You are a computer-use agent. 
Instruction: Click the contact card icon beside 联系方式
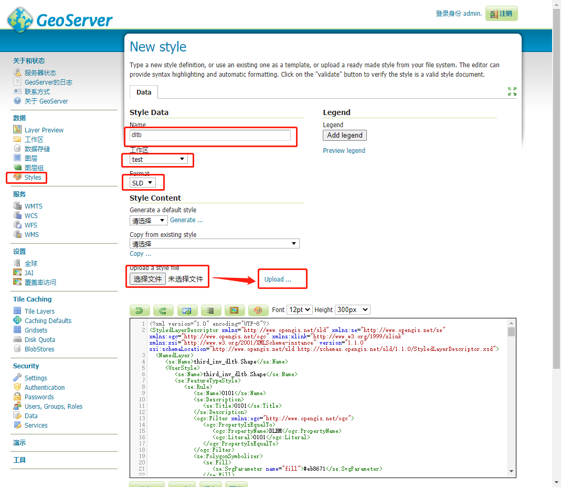point(17,91)
